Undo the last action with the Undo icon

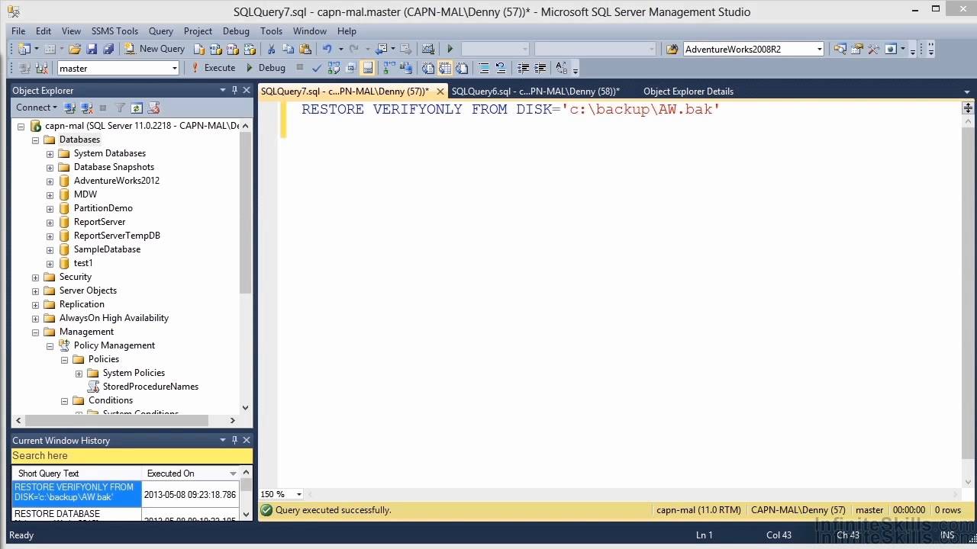pos(327,49)
